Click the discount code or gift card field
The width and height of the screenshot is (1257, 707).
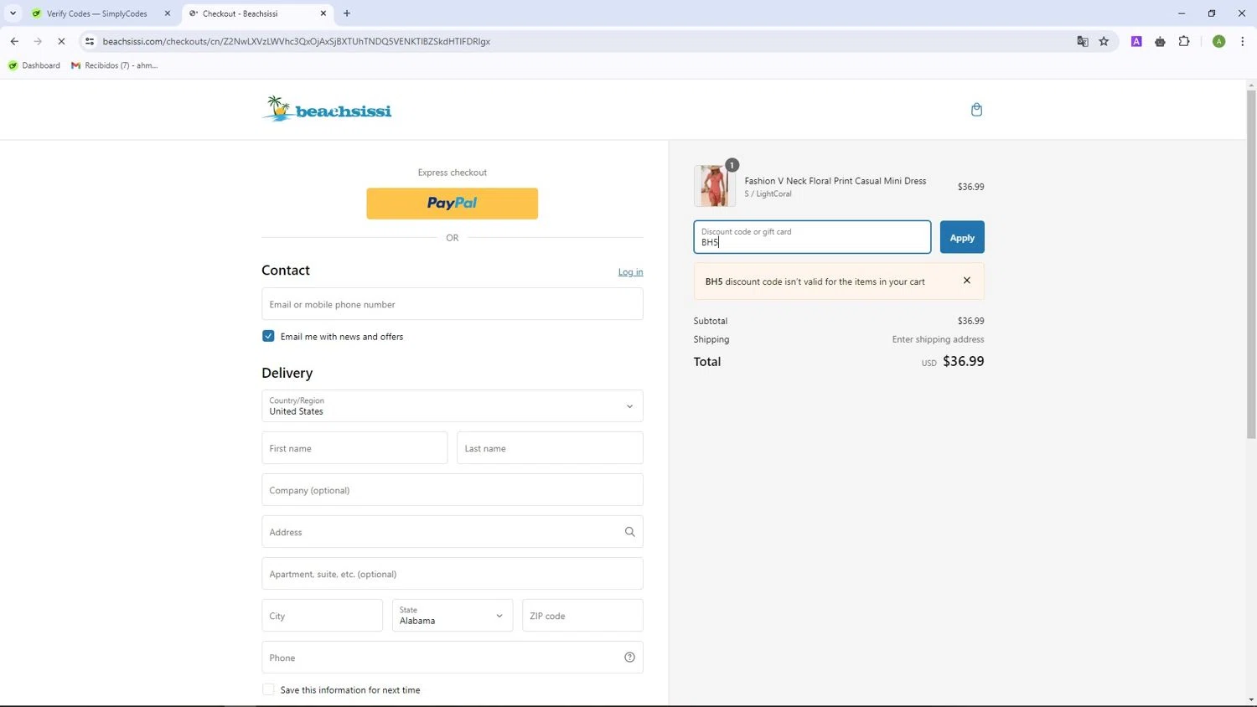click(812, 237)
